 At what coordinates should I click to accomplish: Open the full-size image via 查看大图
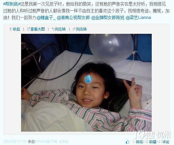pyautogui.click(x=37, y=29)
